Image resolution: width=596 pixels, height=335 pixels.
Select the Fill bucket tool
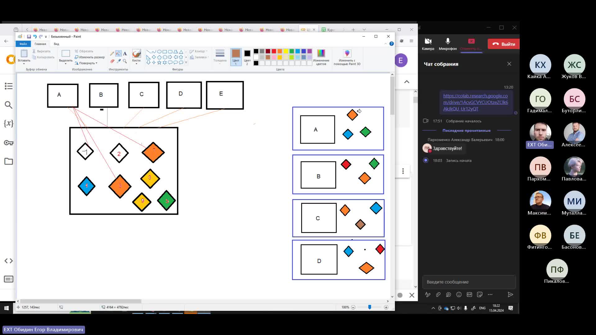click(x=119, y=53)
